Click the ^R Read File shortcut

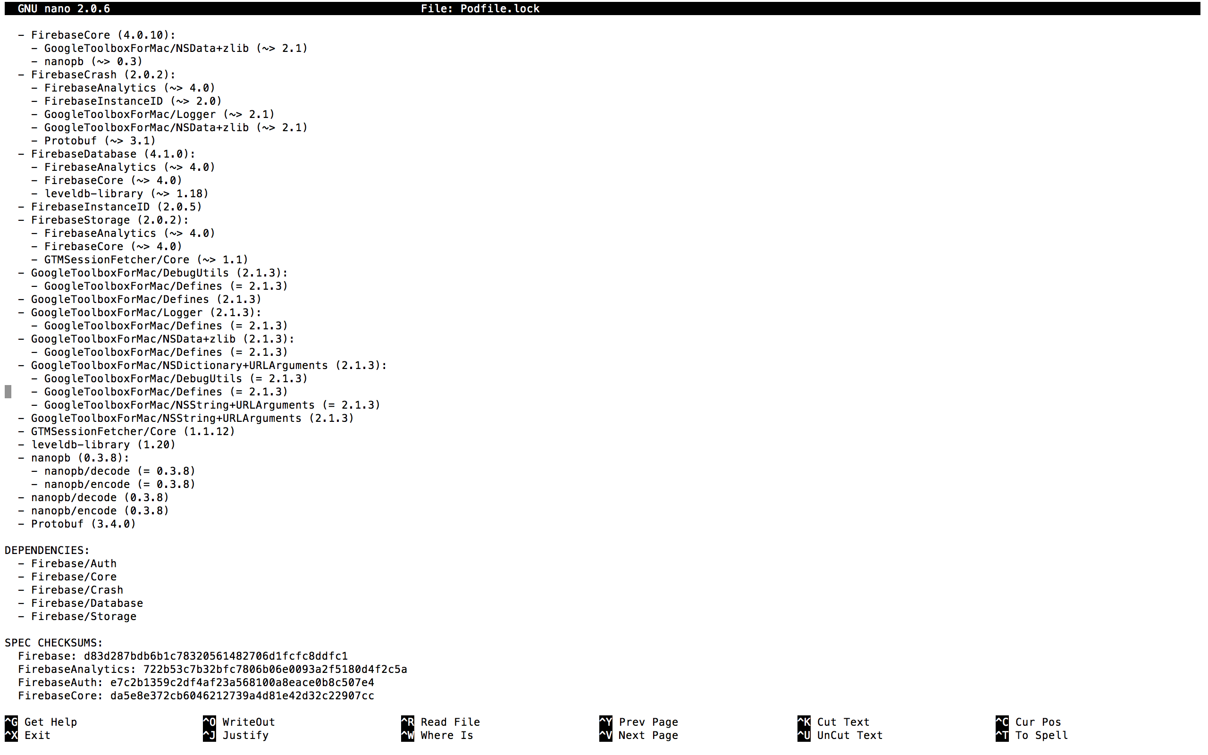pyautogui.click(x=440, y=722)
